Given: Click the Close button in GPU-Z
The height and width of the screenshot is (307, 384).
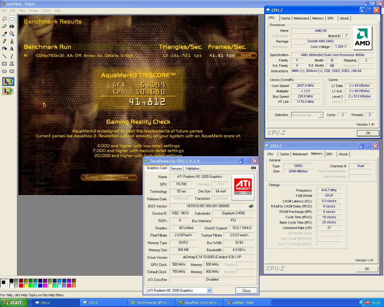Looking at the screenshot, I should pyautogui.click(x=246, y=291).
